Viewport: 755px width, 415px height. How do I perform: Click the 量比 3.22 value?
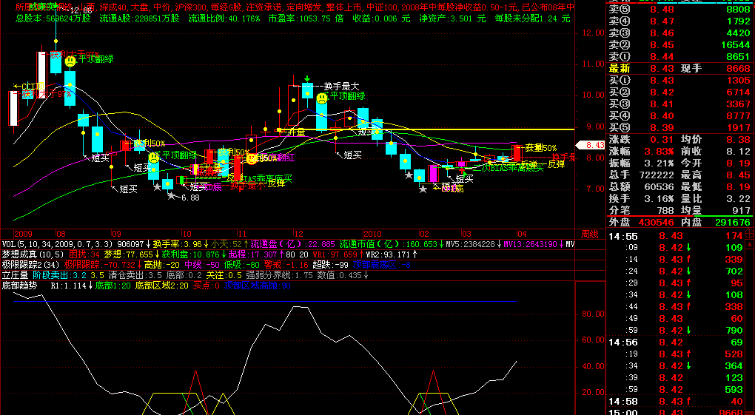coord(739,198)
